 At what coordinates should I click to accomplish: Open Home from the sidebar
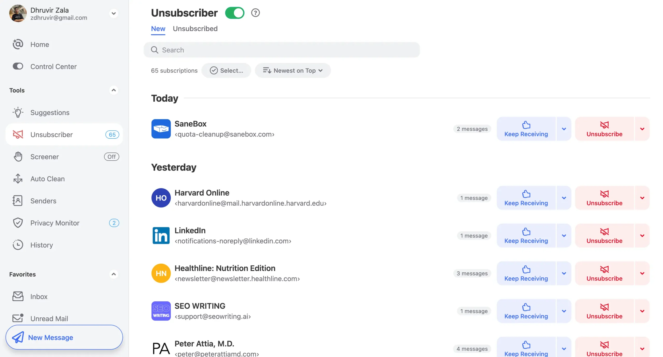tap(40, 44)
